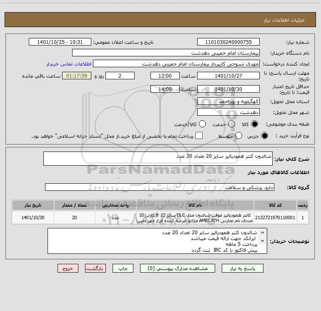
Task: Click the شرح کلی نیاز label
Action: [x=292, y=159]
